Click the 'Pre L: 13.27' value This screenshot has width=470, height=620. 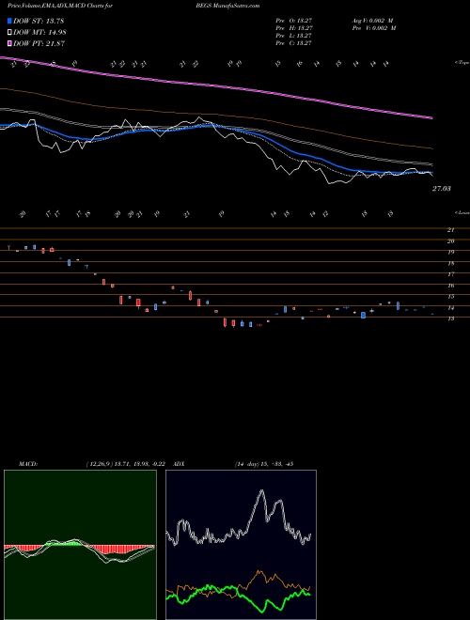(x=295, y=36)
